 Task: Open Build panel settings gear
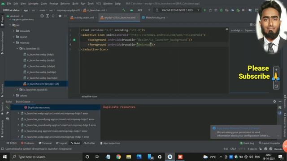click(274, 102)
